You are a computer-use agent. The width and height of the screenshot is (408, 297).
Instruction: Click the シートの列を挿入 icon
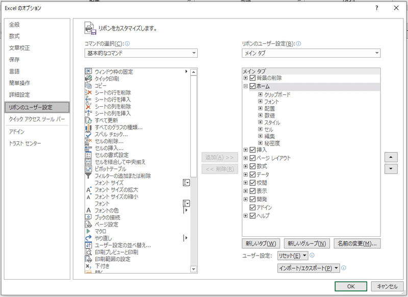(88, 113)
